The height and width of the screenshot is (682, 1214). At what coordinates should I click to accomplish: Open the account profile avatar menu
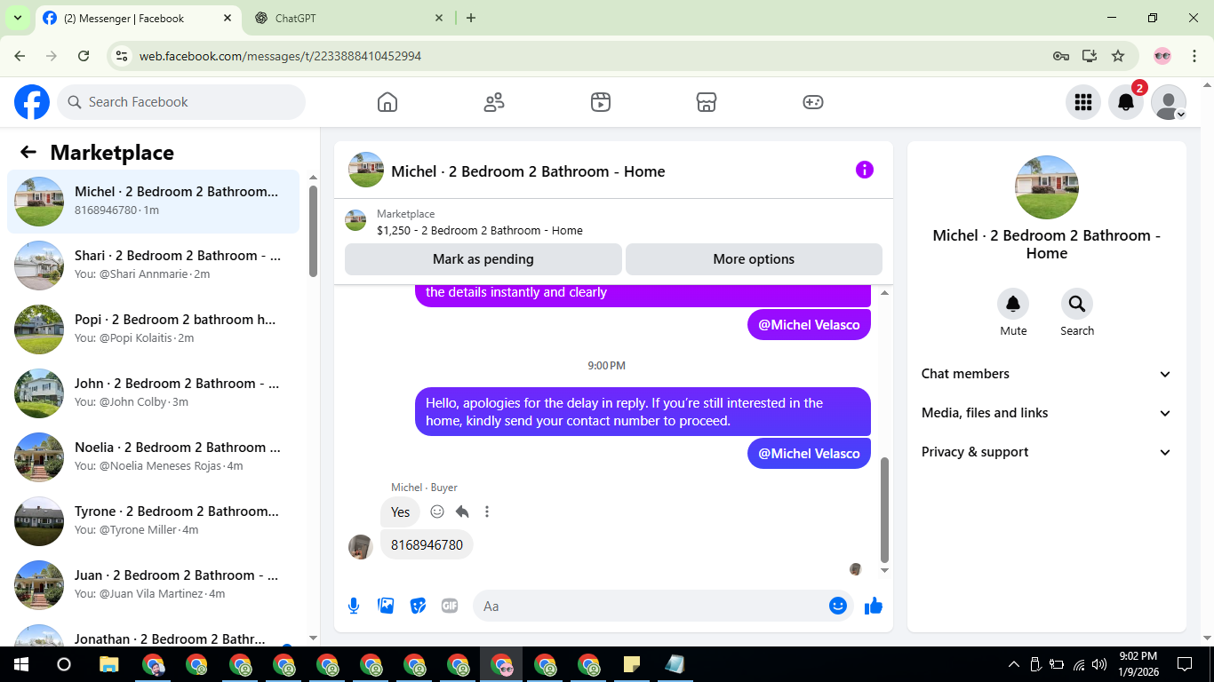click(1169, 102)
